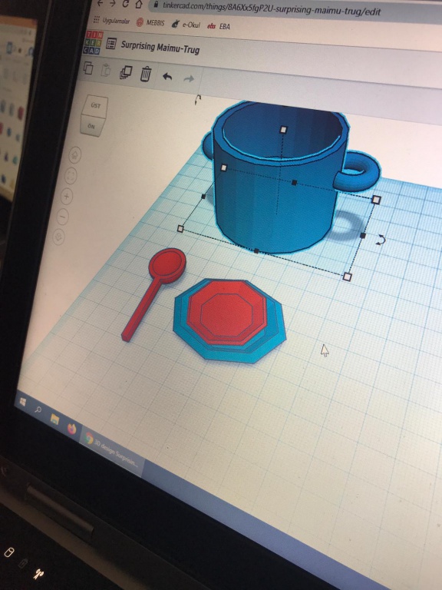
Task: Zoom out with the minus icon
Action: (63, 217)
